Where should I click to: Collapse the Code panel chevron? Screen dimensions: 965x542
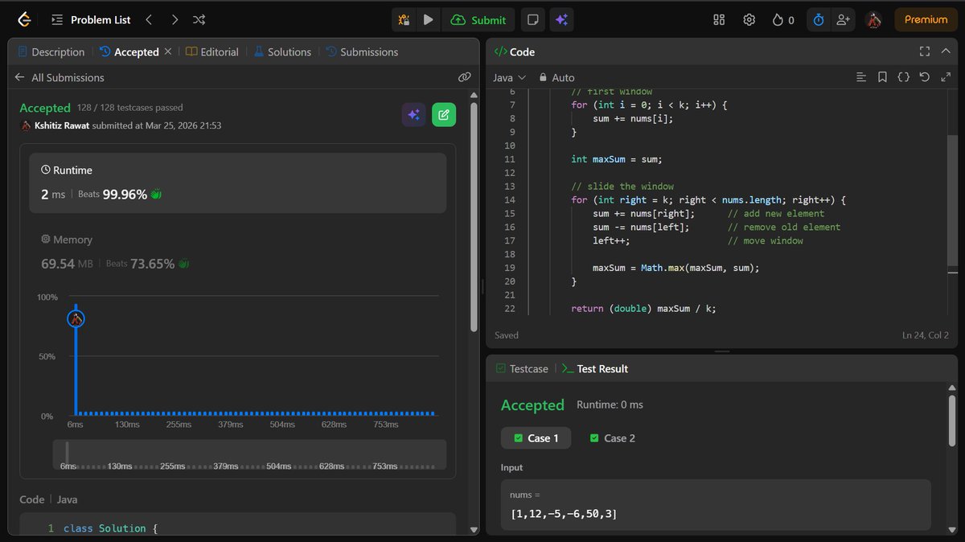(x=946, y=51)
